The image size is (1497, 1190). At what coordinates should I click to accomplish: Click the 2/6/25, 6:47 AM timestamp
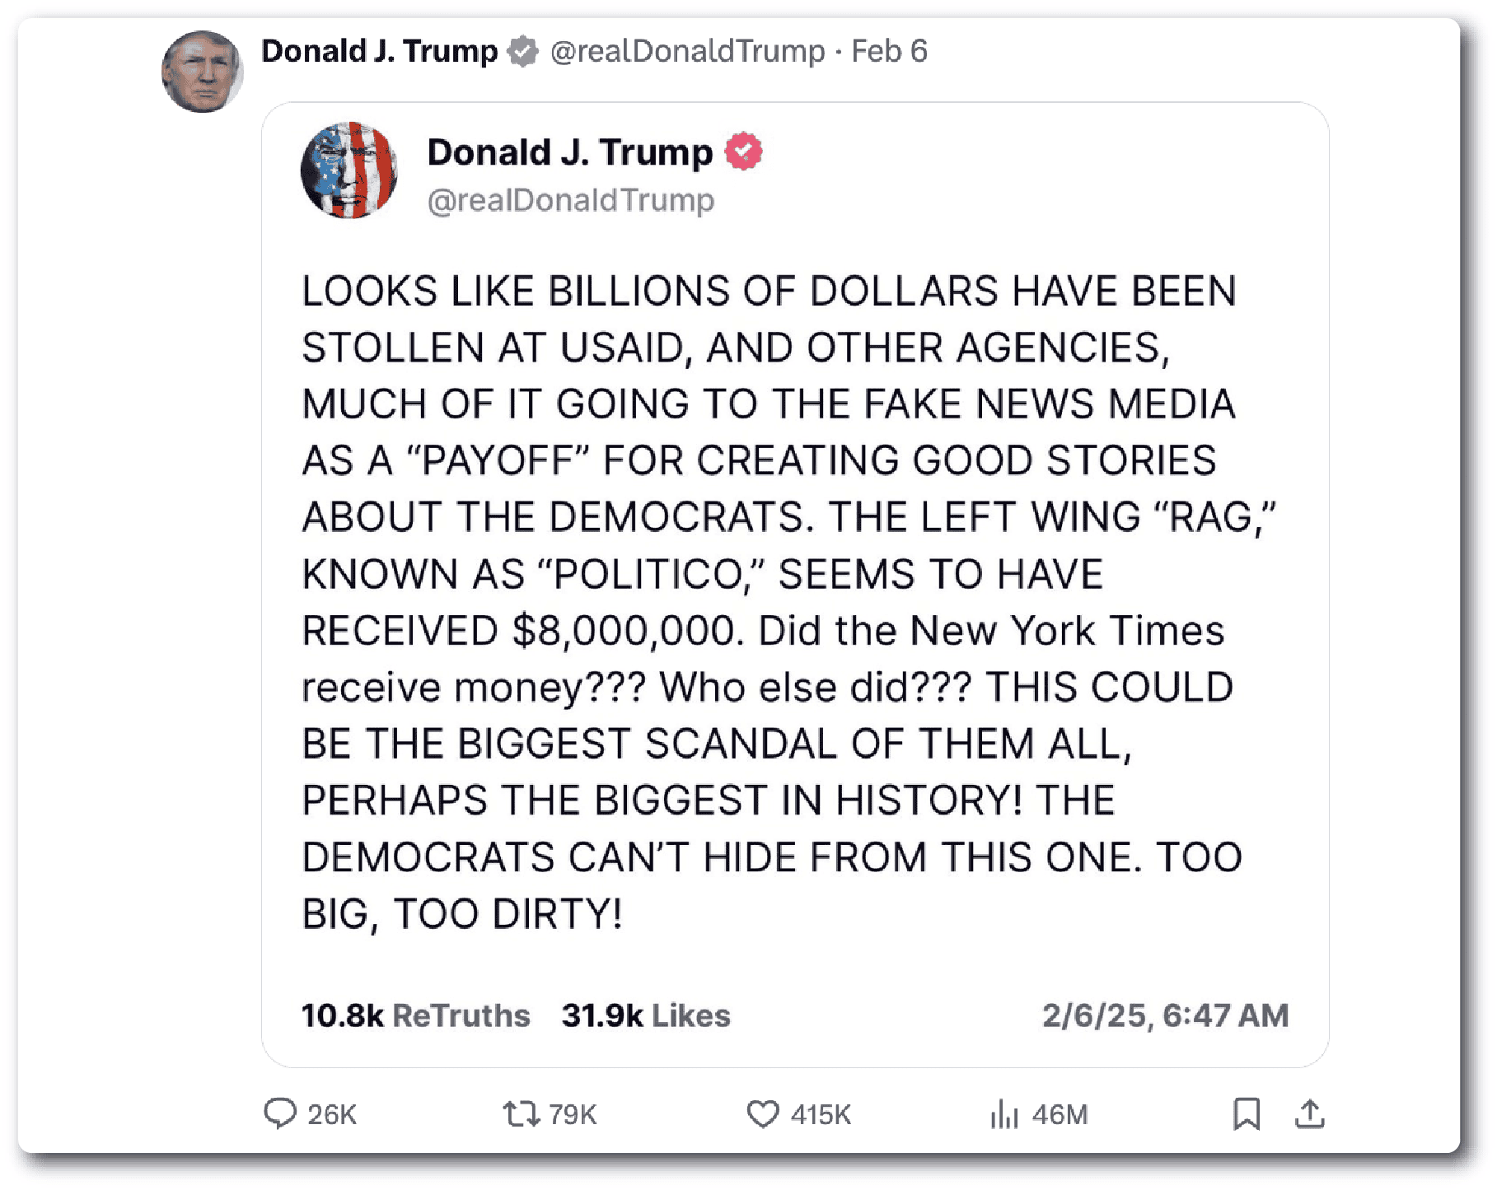pyautogui.click(x=1165, y=1015)
